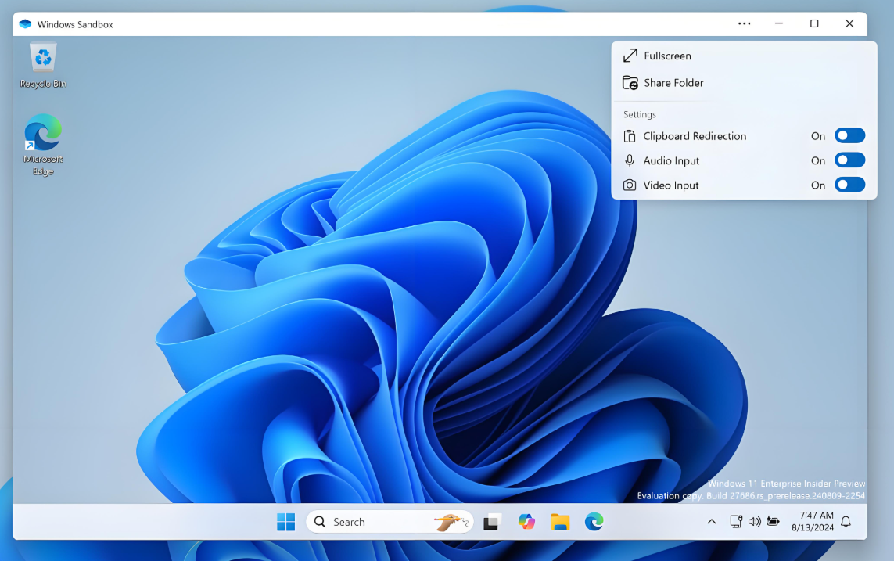Launch Copilot from the taskbar

pos(526,521)
